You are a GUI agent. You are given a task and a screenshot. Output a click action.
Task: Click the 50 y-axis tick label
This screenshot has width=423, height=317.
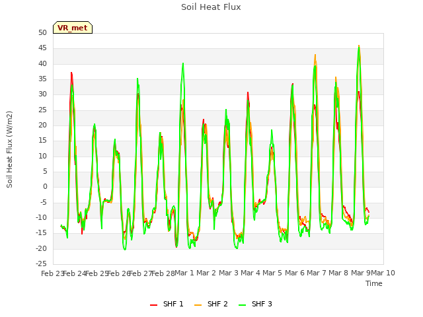tap(42, 33)
